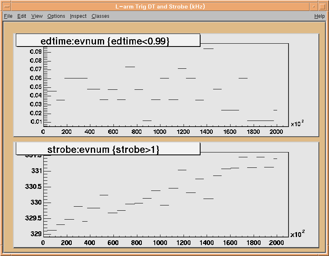Open the window menu button in title bar
Screen dimensions: 329x256
7,7
